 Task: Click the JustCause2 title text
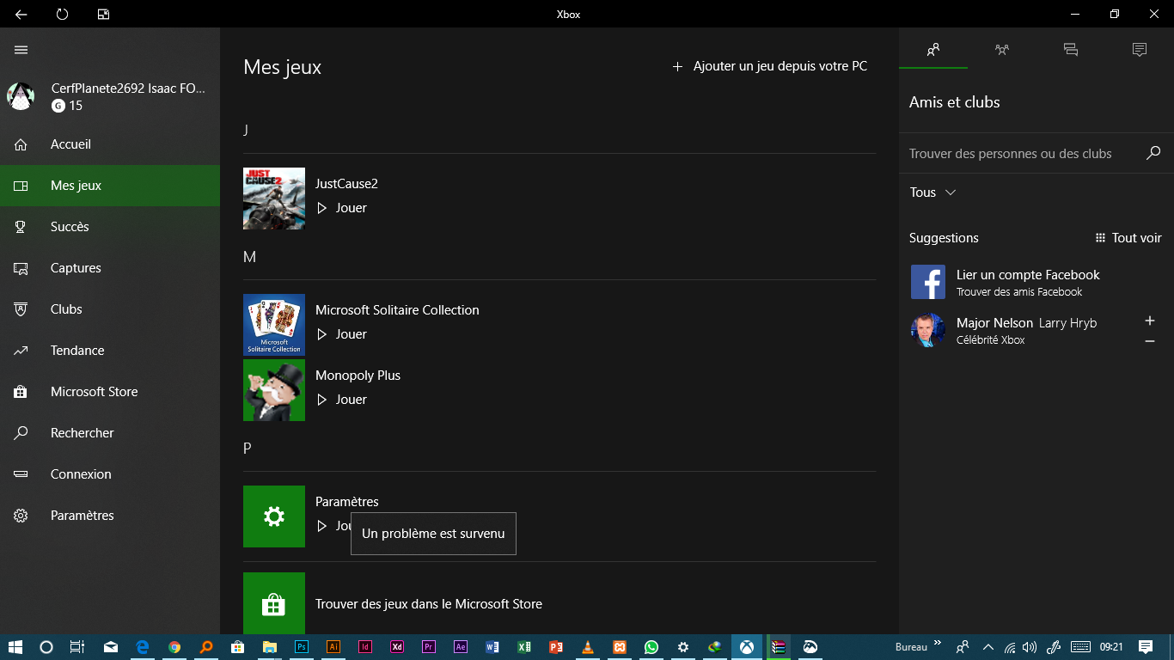click(346, 184)
